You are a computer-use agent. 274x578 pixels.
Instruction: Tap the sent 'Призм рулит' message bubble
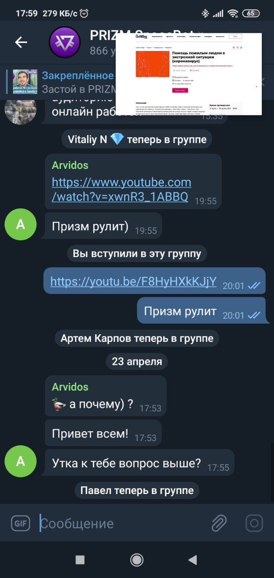click(x=201, y=310)
